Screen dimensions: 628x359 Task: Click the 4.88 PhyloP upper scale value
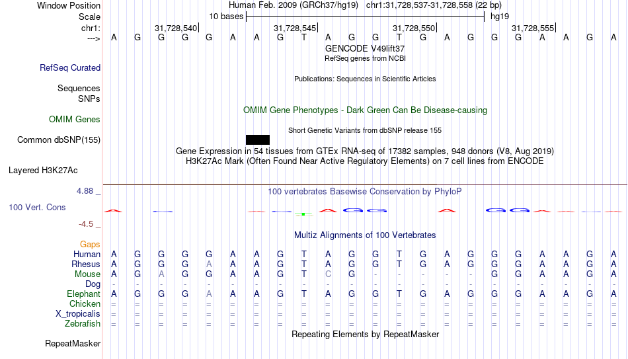tap(85, 191)
